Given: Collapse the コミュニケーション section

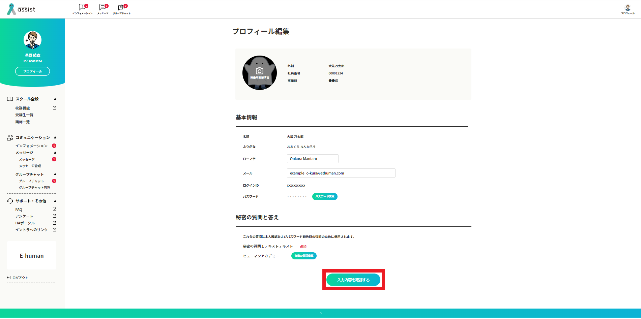Looking at the screenshot, I should pyautogui.click(x=55, y=137).
